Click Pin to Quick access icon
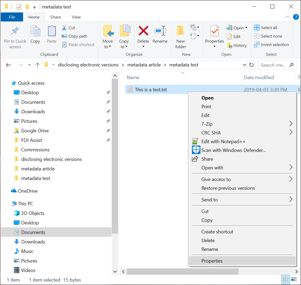Screen dimensions: 301x285 tap(15, 31)
